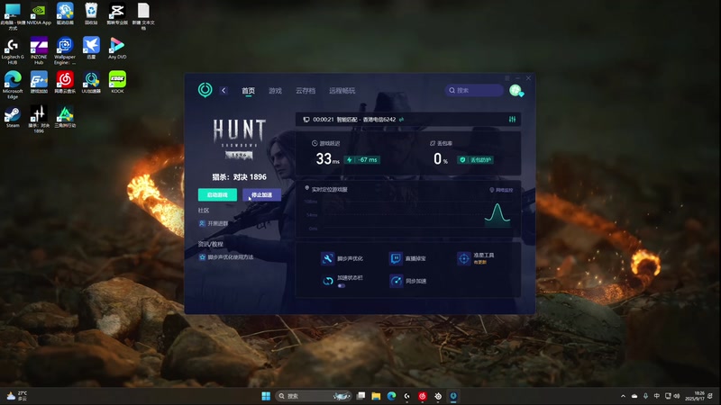Screen dimensions: 721x405
Task: Open the 远程畅玩 remote play tab
Action: coord(342,91)
